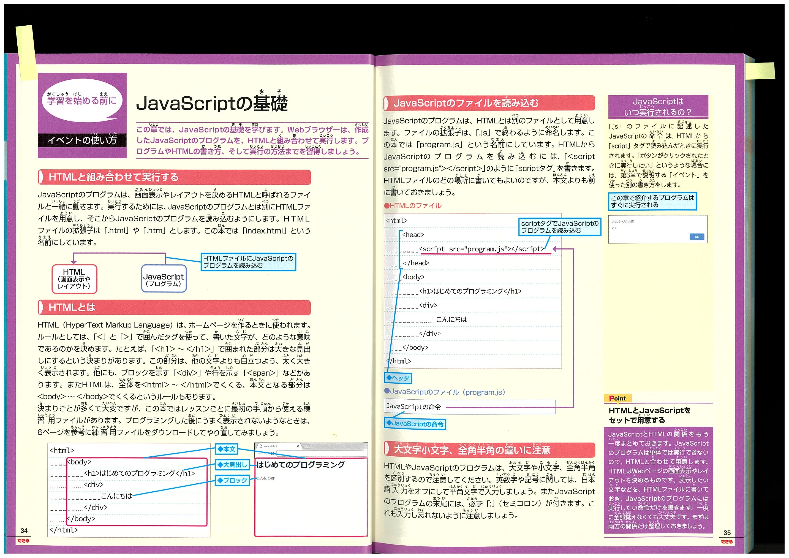
Task: Click the callout 'この章で紹介するプログラムはすぐに実行される'
Action: pyautogui.click(x=652, y=201)
